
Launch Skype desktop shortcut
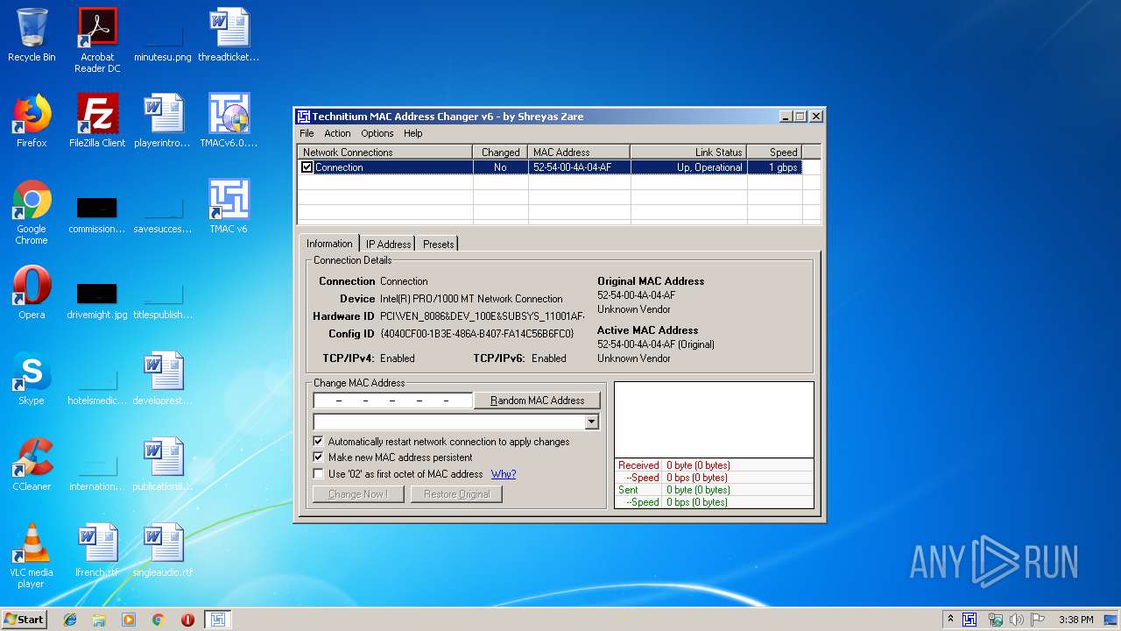pos(32,379)
